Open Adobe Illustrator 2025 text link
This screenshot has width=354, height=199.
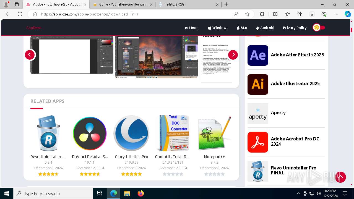tap(295, 83)
